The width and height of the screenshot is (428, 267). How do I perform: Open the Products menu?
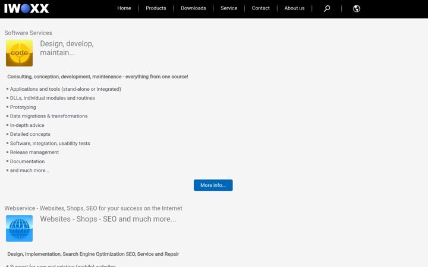pos(156,8)
